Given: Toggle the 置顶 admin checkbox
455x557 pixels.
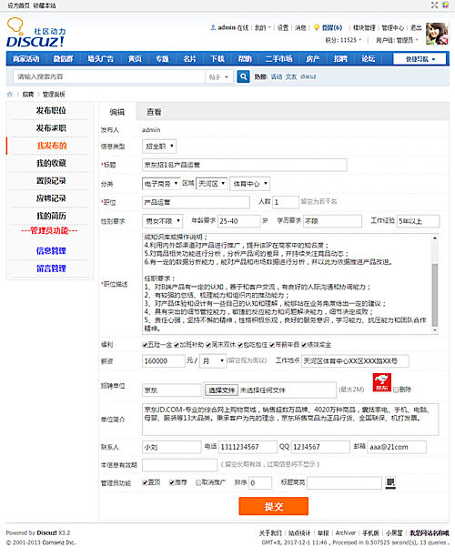Looking at the screenshot, I should pos(145,482).
